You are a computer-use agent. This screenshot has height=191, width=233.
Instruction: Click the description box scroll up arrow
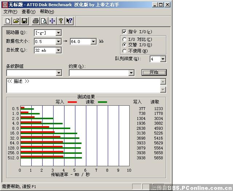click(x=163, y=82)
